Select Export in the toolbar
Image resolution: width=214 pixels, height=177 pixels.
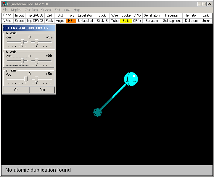[x=19, y=21]
